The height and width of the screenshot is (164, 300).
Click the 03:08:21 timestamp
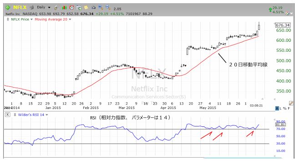[256, 105]
